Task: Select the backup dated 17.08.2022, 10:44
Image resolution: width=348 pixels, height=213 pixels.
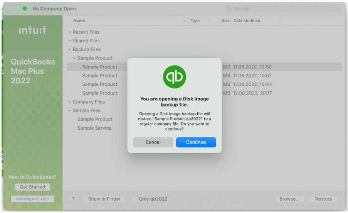Action: coord(204,85)
